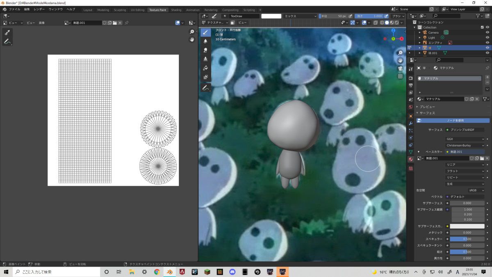Open the ファイル menu
The height and width of the screenshot is (277, 492).
(x=14, y=9)
